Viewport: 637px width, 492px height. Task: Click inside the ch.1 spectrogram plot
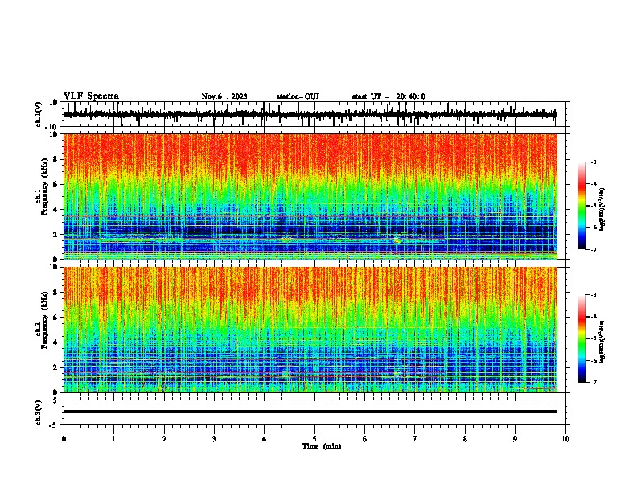tap(310, 196)
